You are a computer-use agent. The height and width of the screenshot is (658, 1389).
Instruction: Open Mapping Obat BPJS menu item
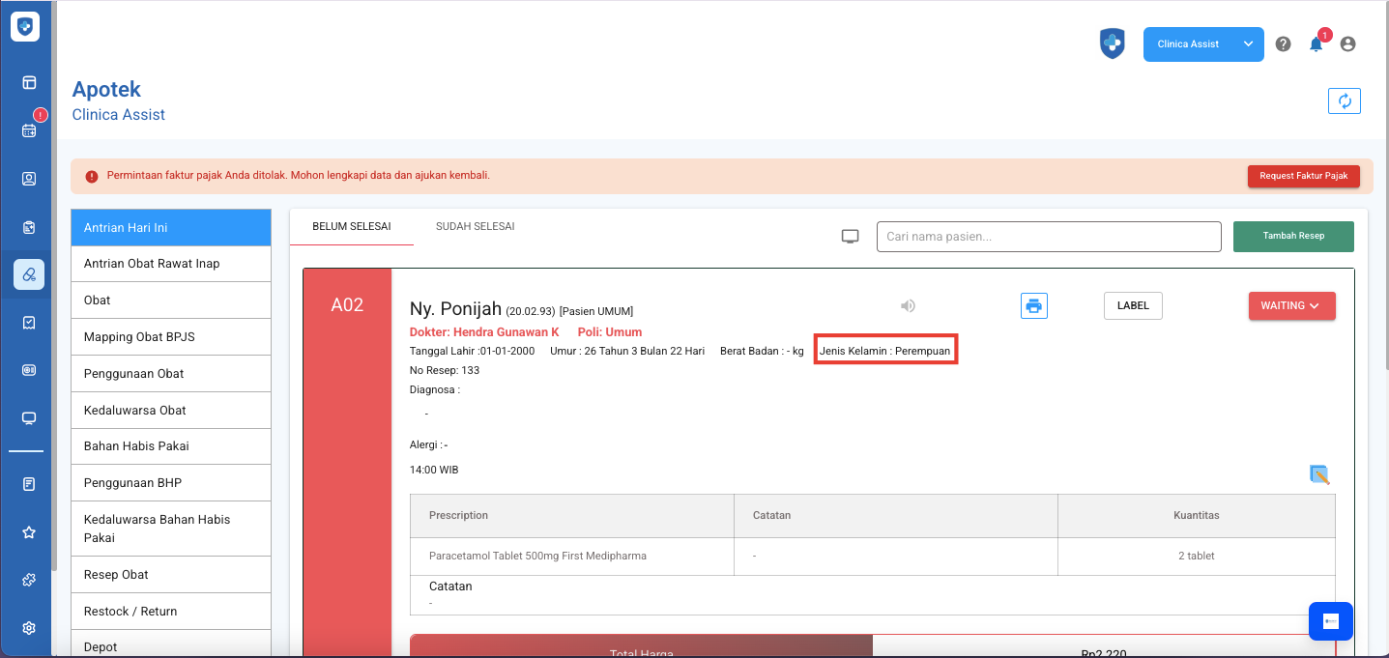pos(139,337)
